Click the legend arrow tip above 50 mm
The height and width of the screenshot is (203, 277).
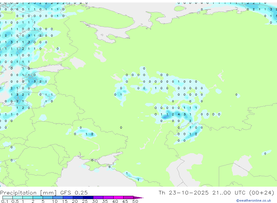(x=138, y=198)
